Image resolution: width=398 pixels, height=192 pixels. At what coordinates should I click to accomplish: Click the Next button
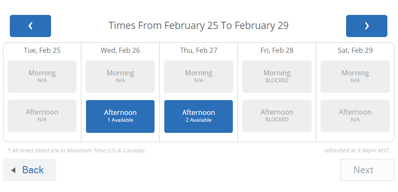[367, 170]
